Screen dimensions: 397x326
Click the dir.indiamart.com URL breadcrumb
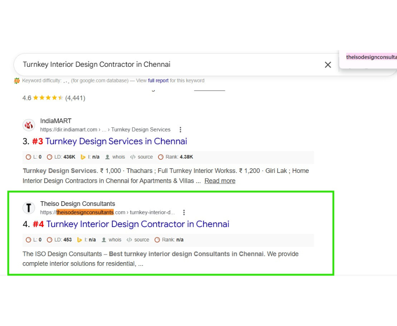click(x=105, y=130)
